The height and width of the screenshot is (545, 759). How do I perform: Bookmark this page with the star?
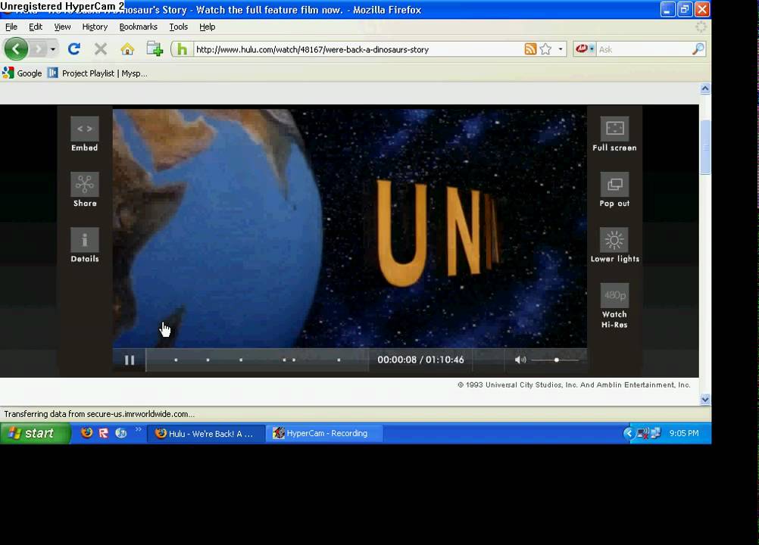point(545,49)
